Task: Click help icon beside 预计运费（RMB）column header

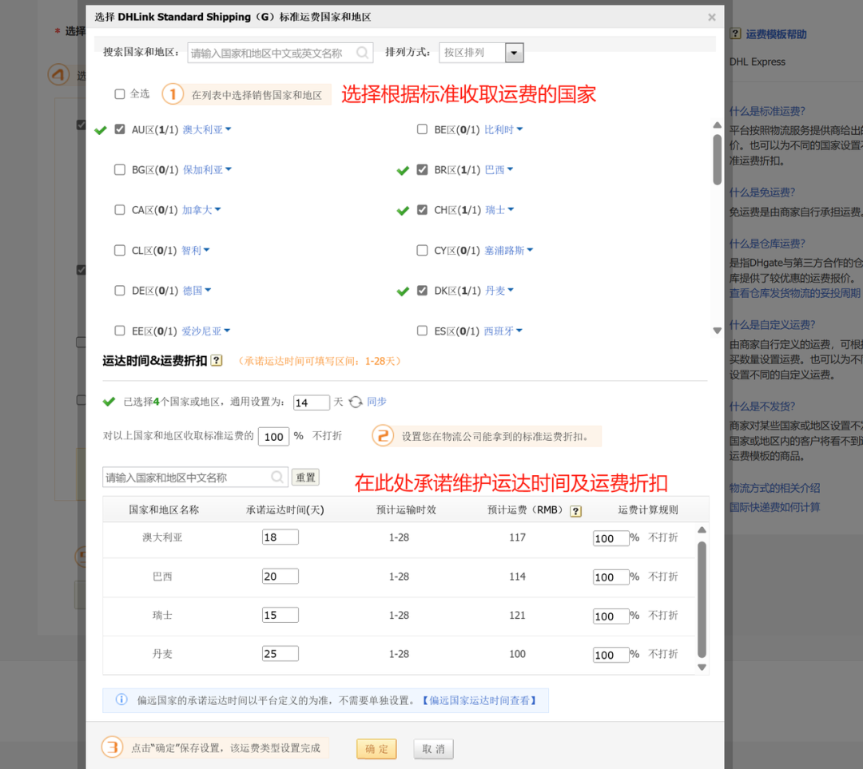Action: coord(576,511)
